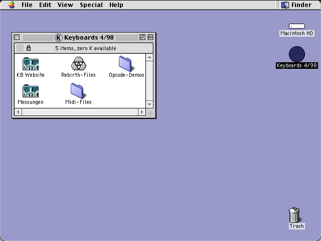
Task: Click the window collapse box in title bar
Action: 150,37
